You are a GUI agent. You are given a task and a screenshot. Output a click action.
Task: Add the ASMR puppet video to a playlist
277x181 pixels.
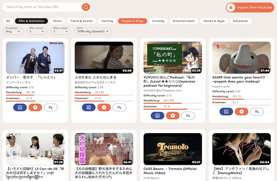pyautogui.click(x=257, y=111)
